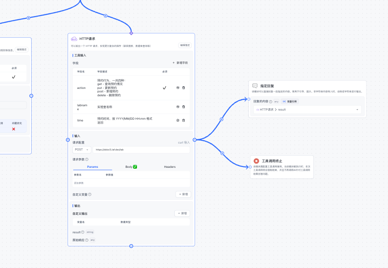
Task: Open settings for the labname field
Action: pyautogui.click(x=178, y=107)
